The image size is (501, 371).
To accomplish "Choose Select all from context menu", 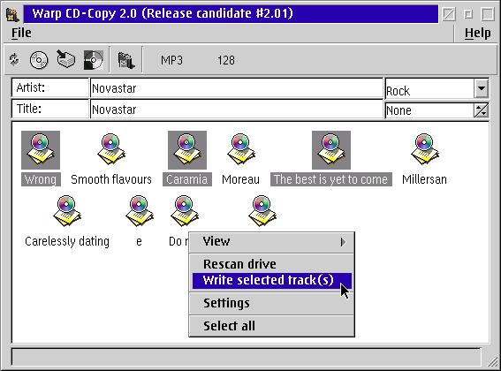I will [271, 326].
